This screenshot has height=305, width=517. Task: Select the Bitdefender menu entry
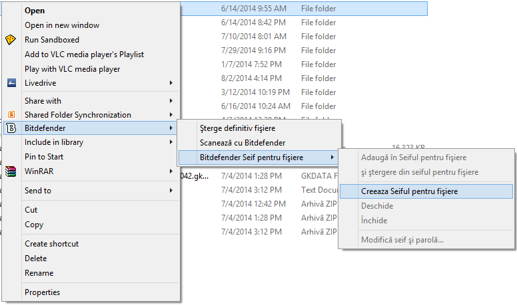tap(91, 128)
